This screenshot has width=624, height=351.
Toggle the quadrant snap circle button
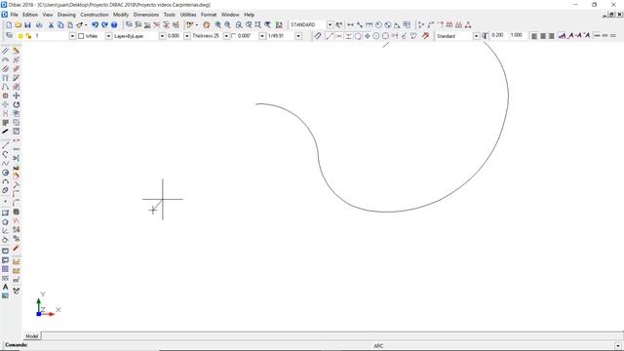click(385, 36)
